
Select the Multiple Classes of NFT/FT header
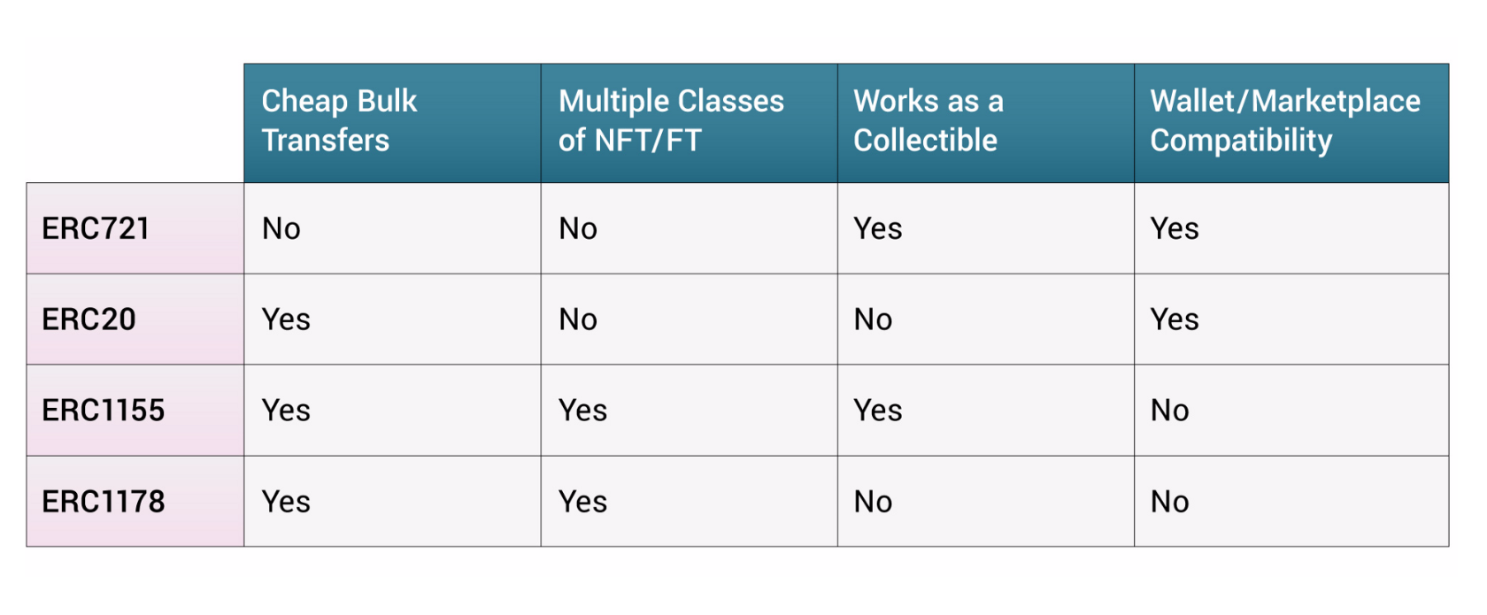(x=689, y=123)
